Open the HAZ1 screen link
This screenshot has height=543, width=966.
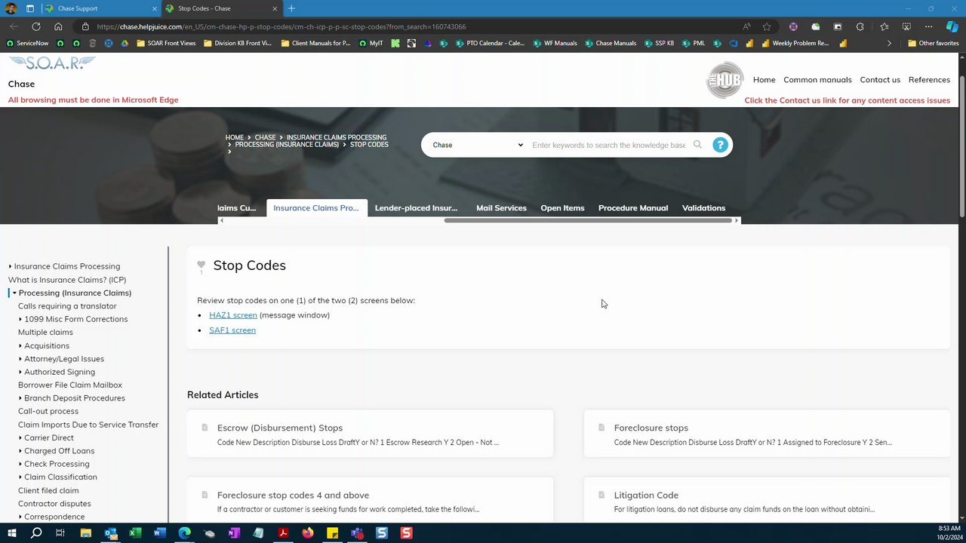(233, 315)
